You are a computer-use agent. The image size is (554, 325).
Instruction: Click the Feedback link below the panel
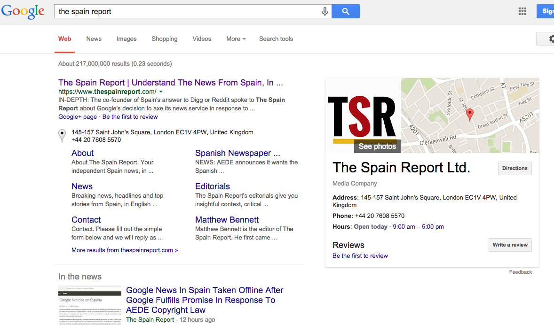[x=521, y=272]
